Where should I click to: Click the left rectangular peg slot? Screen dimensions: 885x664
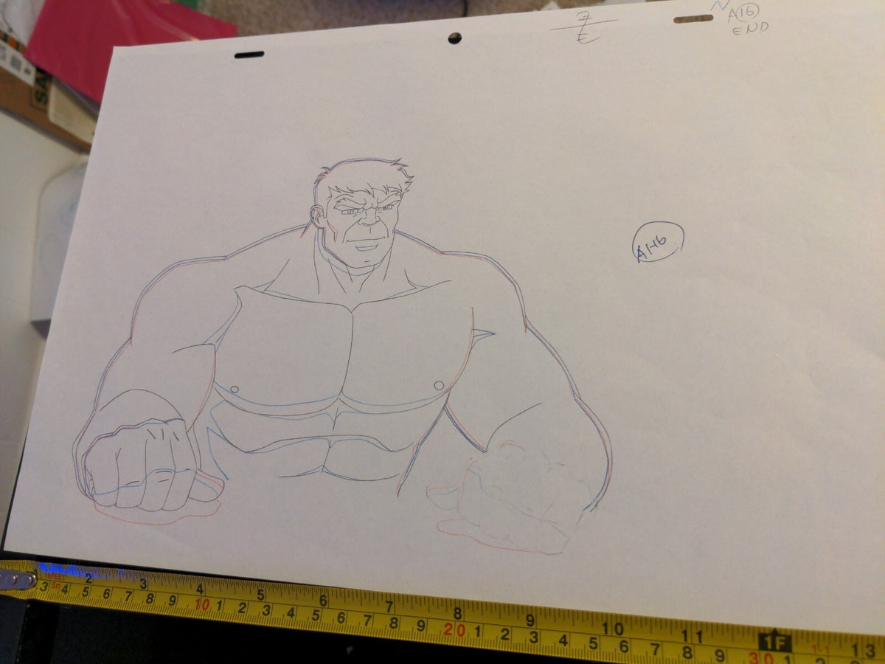point(249,54)
